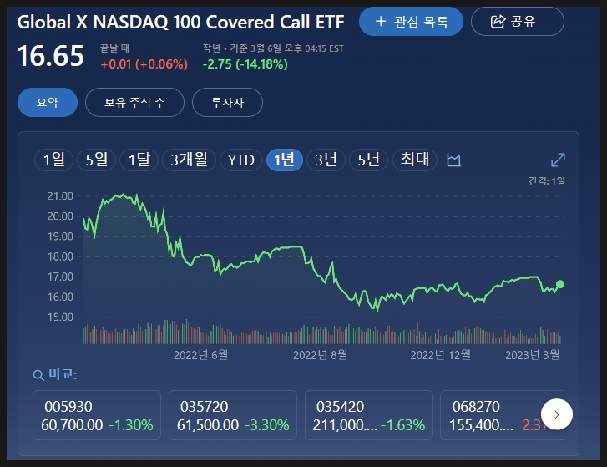
Task: Click the +0.01 (+0.06%) change text
Action: tap(144, 63)
